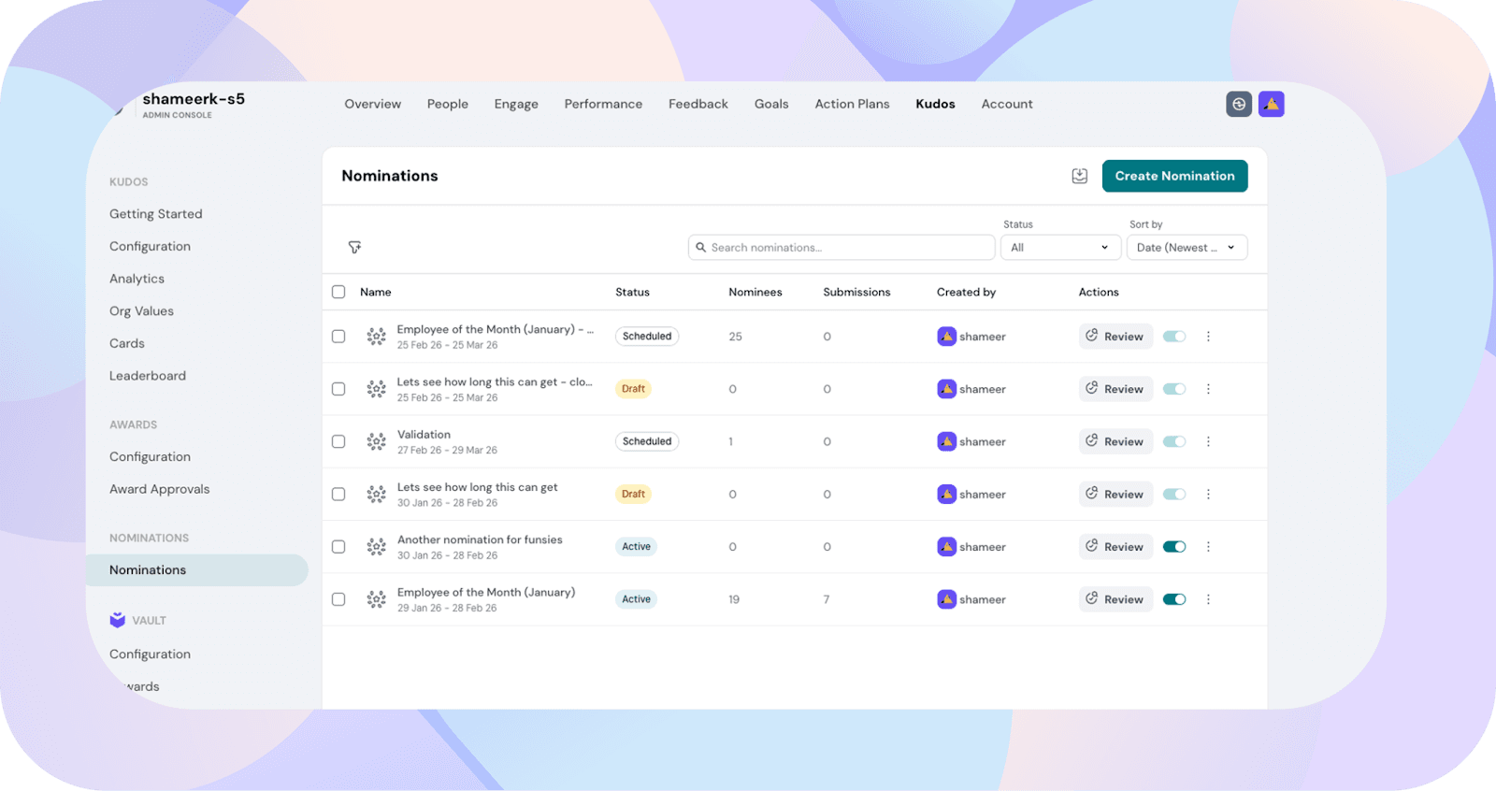The height and width of the screenshot is (791, 1496).
Task: Click the filter icon above the table
Action: coord(354,248)
